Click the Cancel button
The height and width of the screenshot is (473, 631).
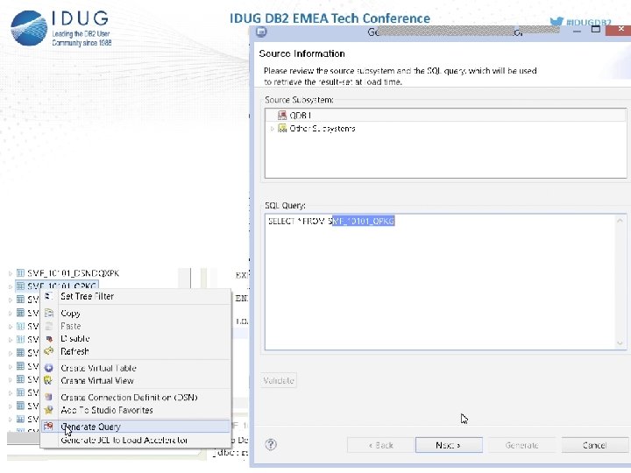595,445
